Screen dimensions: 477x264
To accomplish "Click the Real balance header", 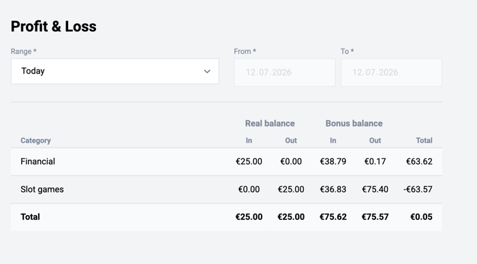I will [270, 123].
